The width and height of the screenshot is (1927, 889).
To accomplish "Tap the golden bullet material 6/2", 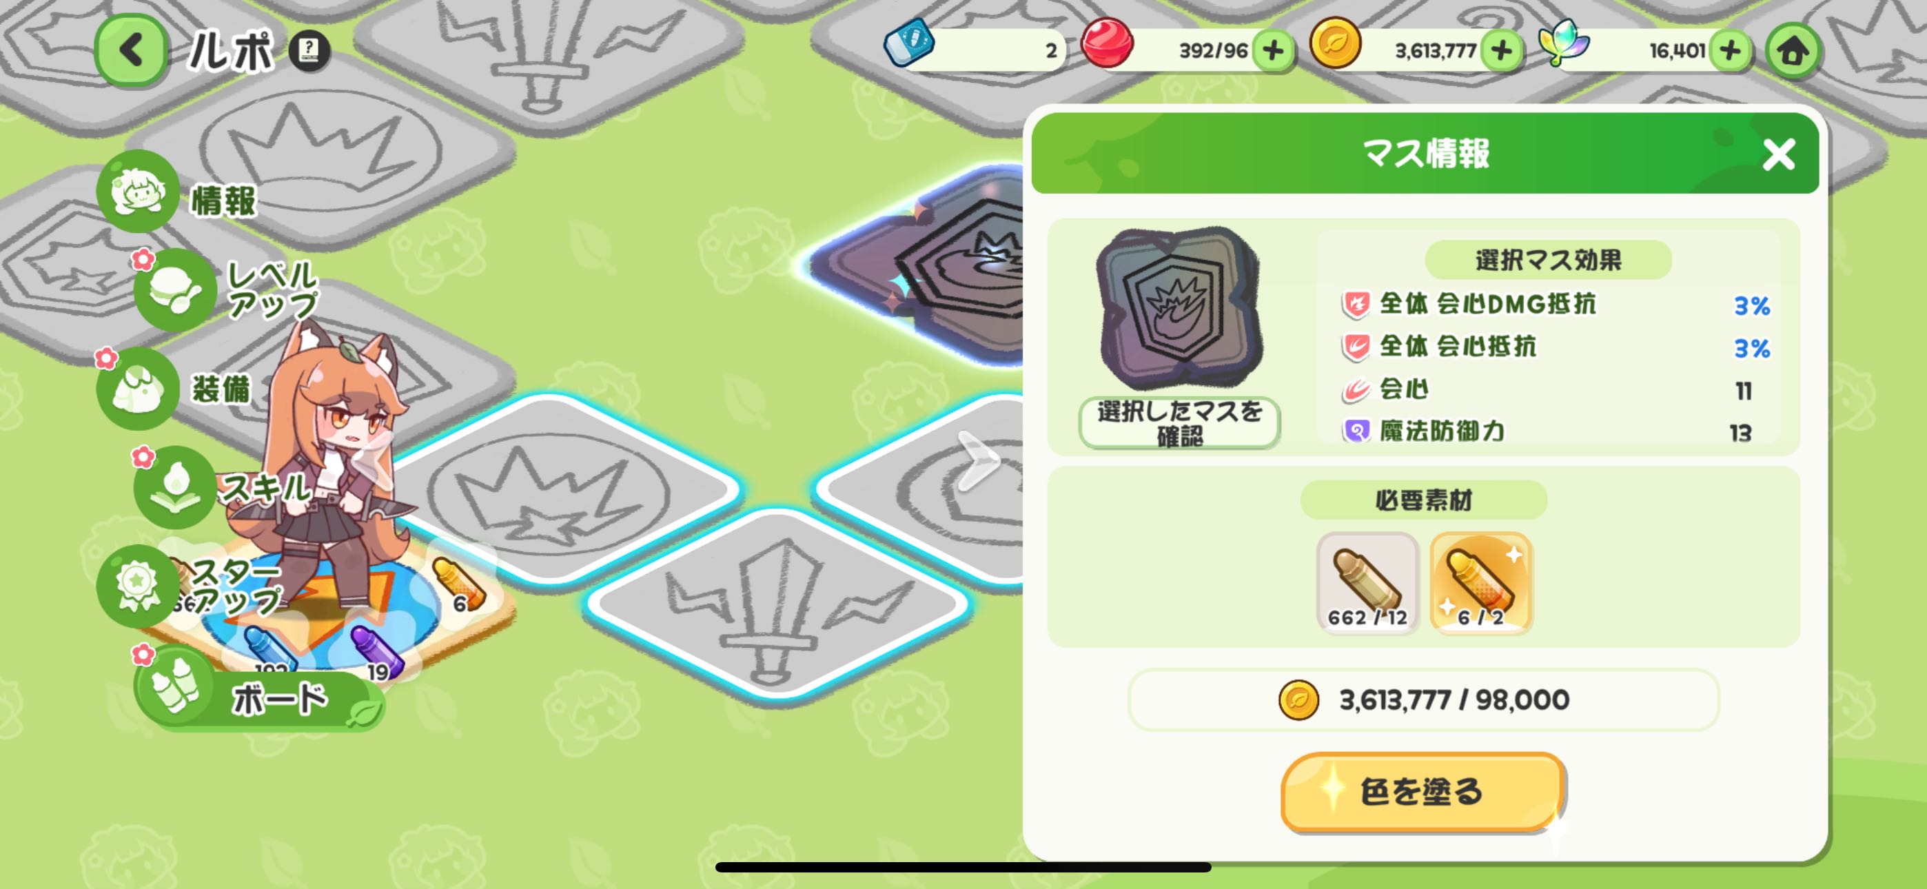I will point(1481,583).
